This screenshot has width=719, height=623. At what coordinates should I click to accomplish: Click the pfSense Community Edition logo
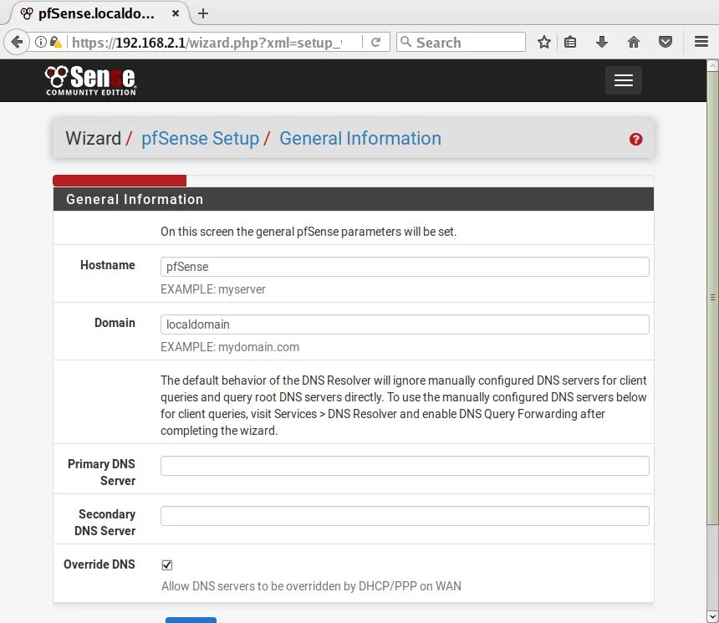point(90,80)
